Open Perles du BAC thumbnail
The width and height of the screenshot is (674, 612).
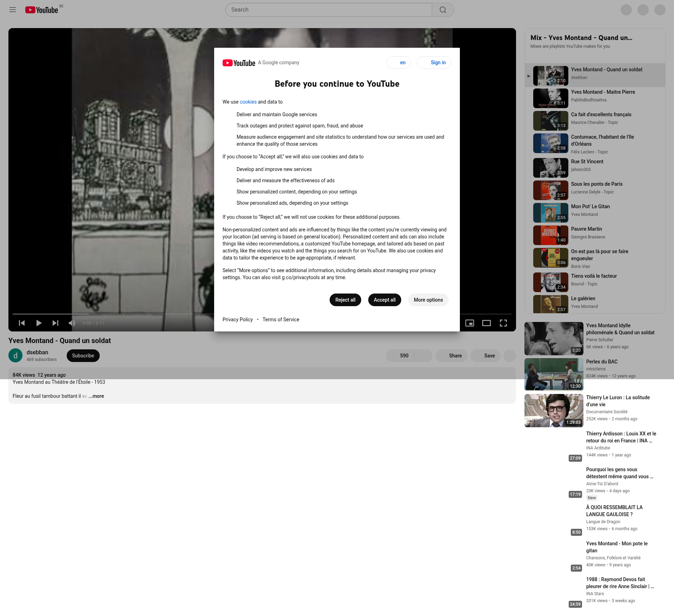(x=554, y=375)
